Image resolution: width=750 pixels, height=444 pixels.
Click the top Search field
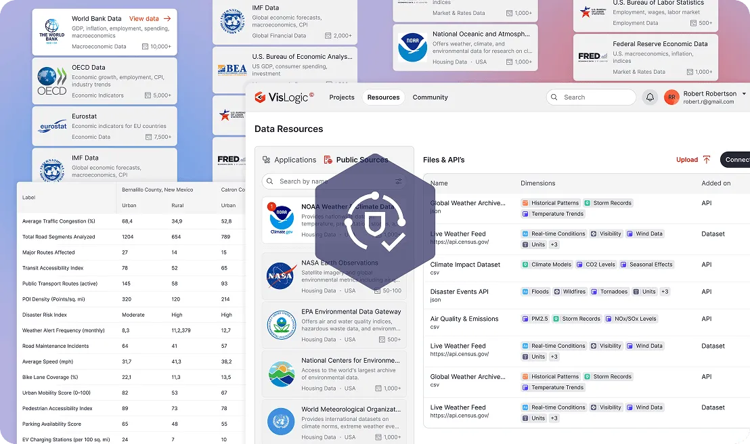point(591,97)
